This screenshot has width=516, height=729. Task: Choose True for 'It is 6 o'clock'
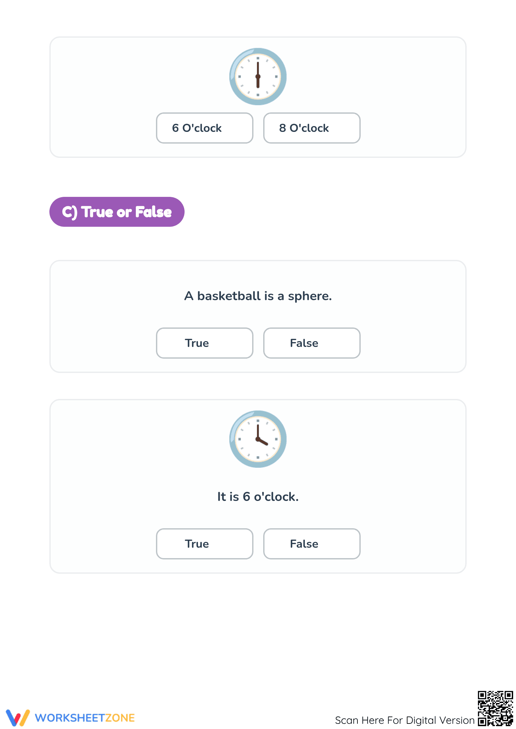(204, 544)
